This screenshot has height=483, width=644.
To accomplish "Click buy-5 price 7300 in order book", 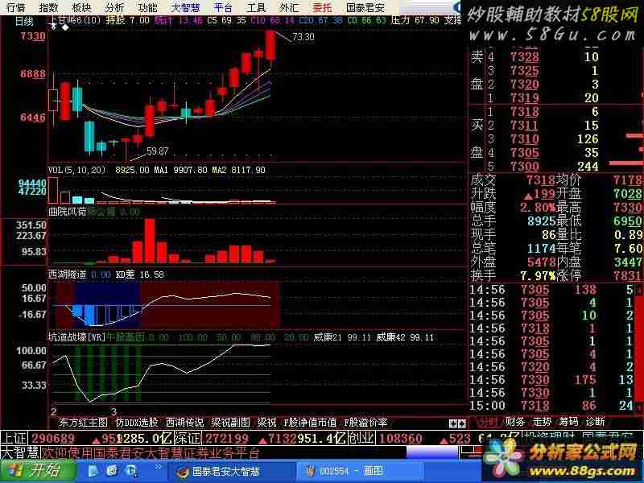I will point(525,167).
